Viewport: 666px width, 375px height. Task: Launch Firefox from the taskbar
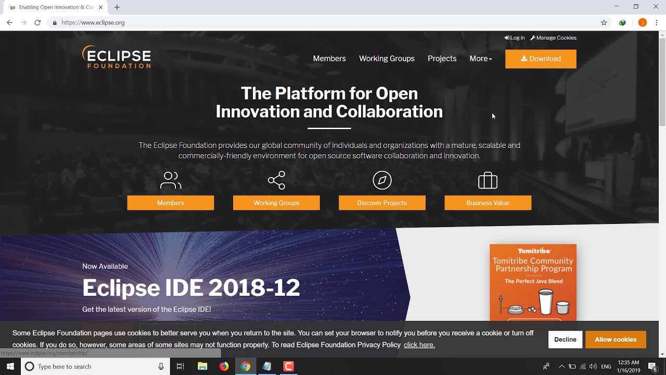click(x=224, y=366)
